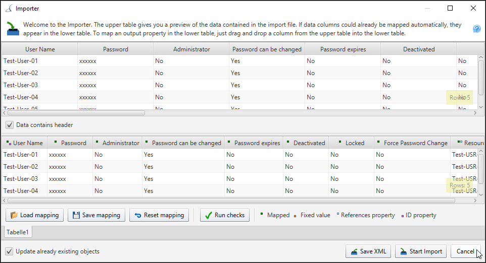Click the Force Password Change column header
Viewport: 486px width, 263px height.
coord(412,143)
